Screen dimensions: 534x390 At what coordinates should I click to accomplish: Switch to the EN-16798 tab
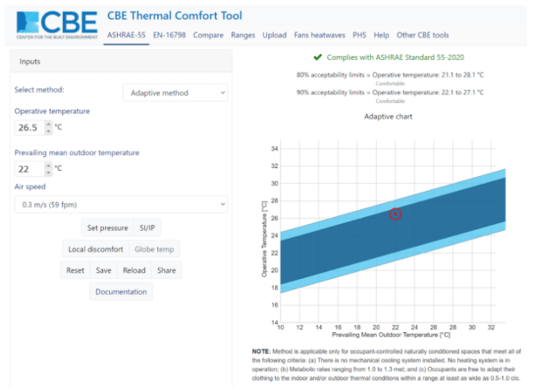click(170, 35)
